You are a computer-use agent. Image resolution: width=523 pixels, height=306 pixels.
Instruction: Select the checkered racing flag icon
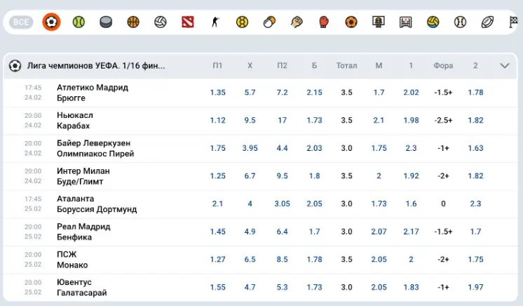(513, 22)
